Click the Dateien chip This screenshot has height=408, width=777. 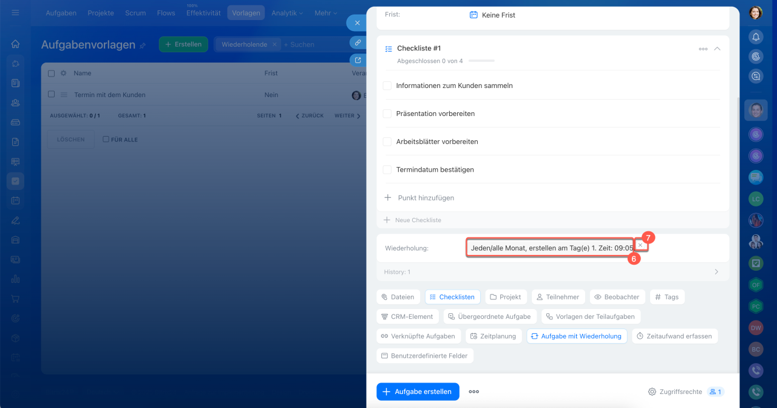click(398, 297)
